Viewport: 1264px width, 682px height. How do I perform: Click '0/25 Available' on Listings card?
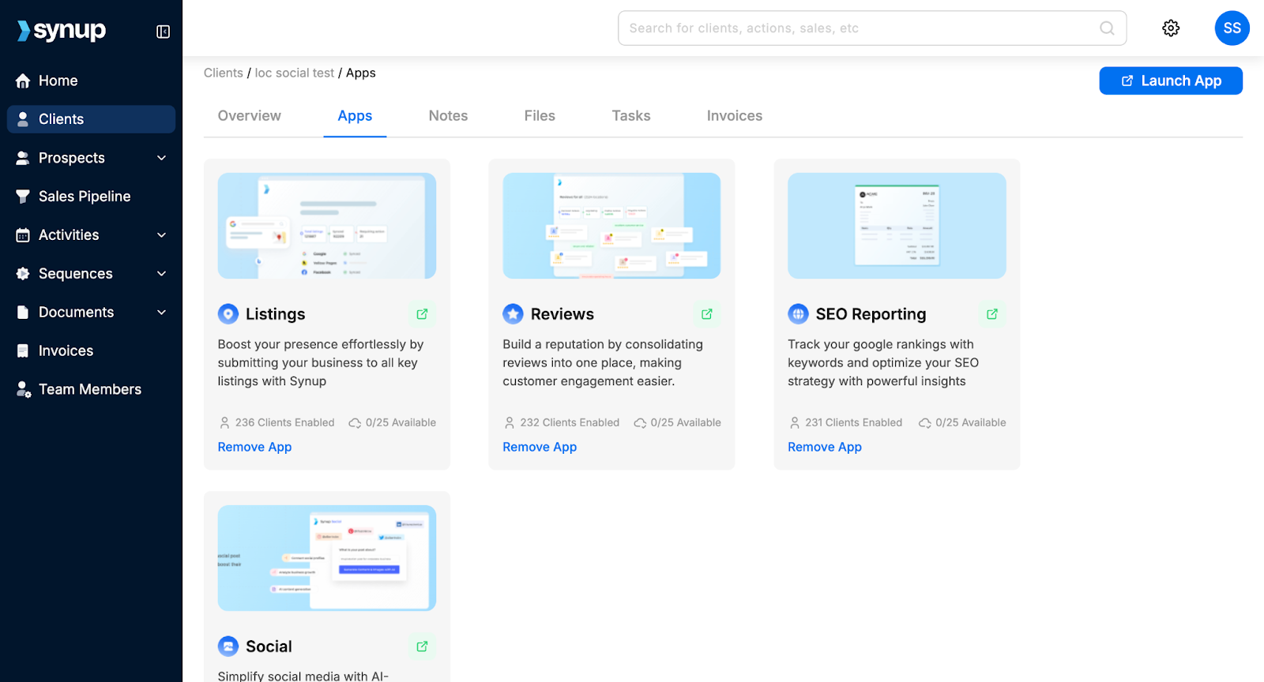pyautogui.click(x=401, y=423)
